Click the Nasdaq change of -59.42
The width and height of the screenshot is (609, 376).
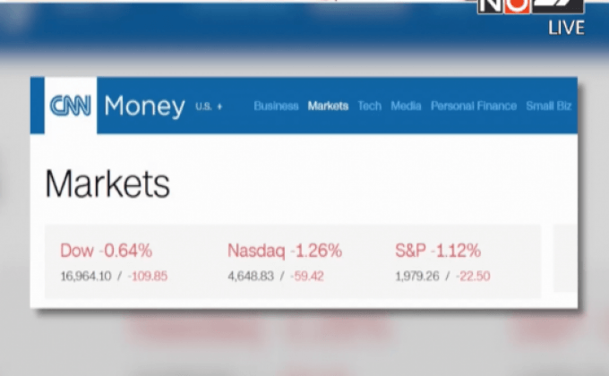coord(305,276)
